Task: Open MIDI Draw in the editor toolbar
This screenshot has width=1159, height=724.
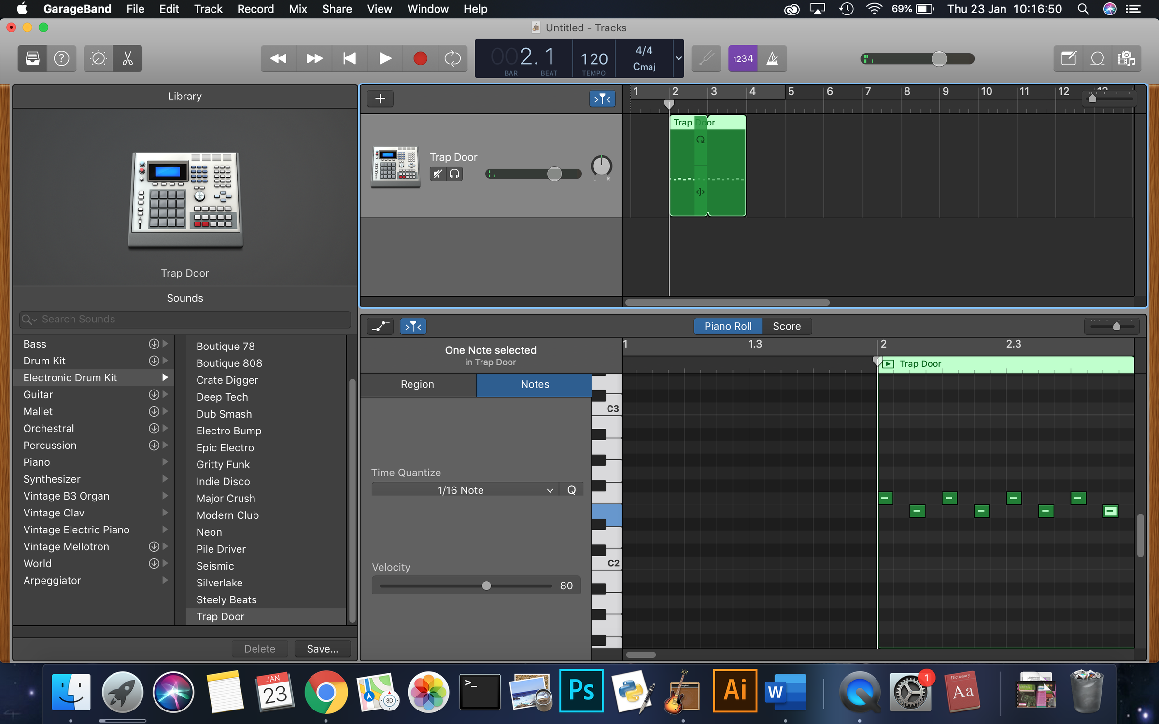Action: tap(380, 326)
